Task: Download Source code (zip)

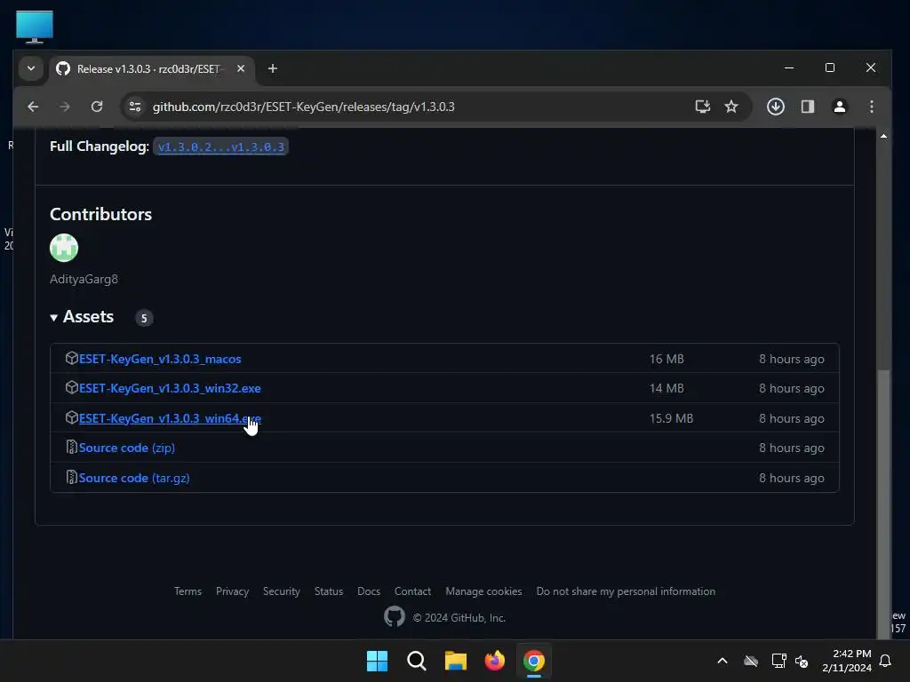Action: [126, 448]
